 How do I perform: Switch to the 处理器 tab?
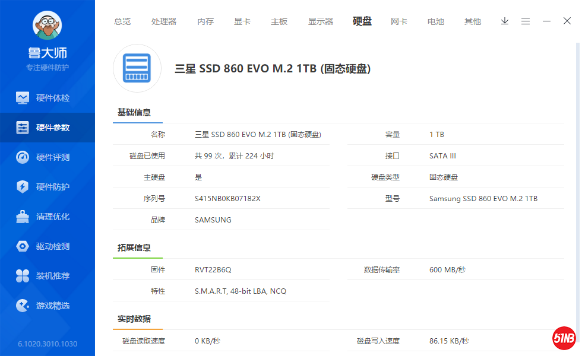point(164,21)
